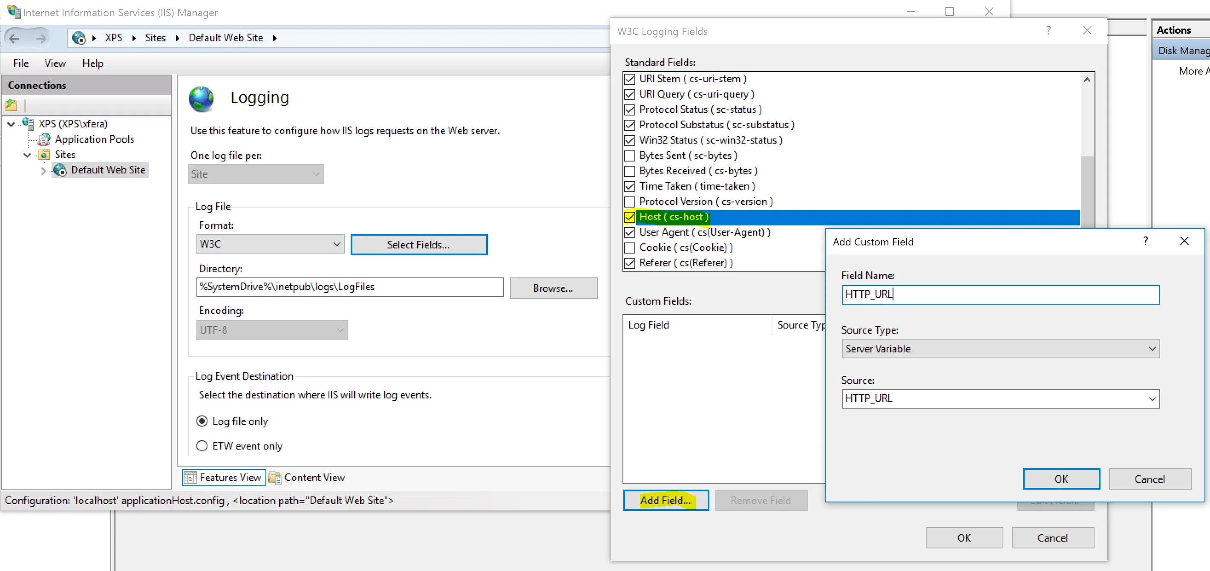
Task: Open the Source Type dropdown
Action: coord(1000,349)
